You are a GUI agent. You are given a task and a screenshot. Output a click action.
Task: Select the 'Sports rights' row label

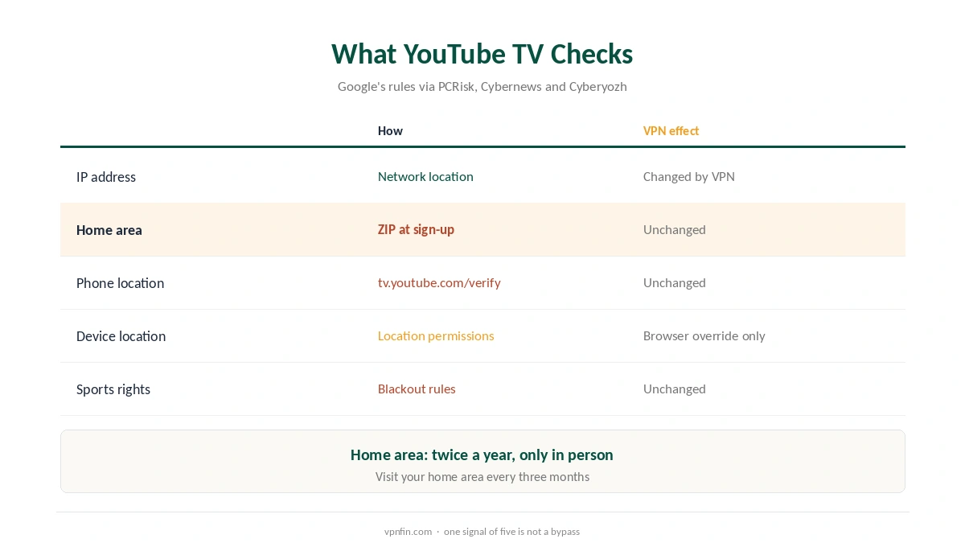click(x=113, y=389)
